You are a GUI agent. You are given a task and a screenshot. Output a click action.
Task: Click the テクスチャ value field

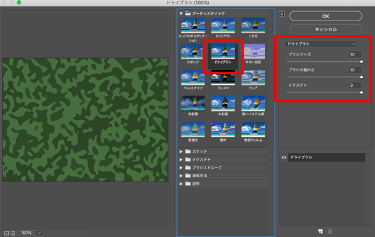pyautogui.click(x=355, y=85)
